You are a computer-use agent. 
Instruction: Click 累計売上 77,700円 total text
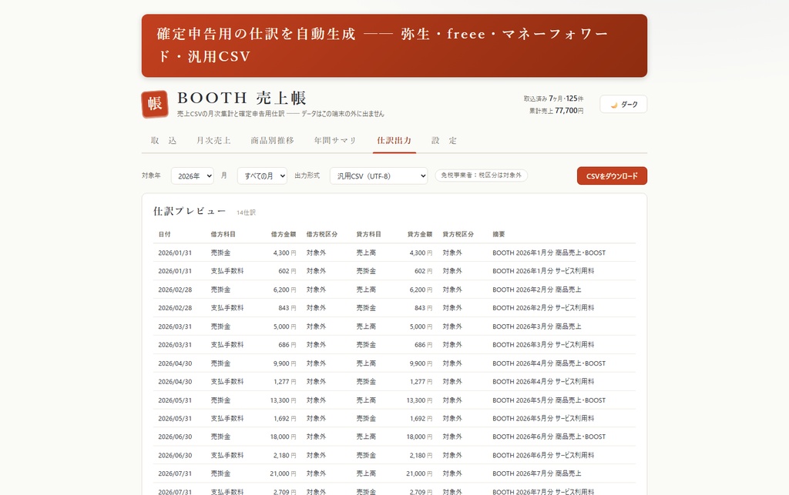point(556,111)
